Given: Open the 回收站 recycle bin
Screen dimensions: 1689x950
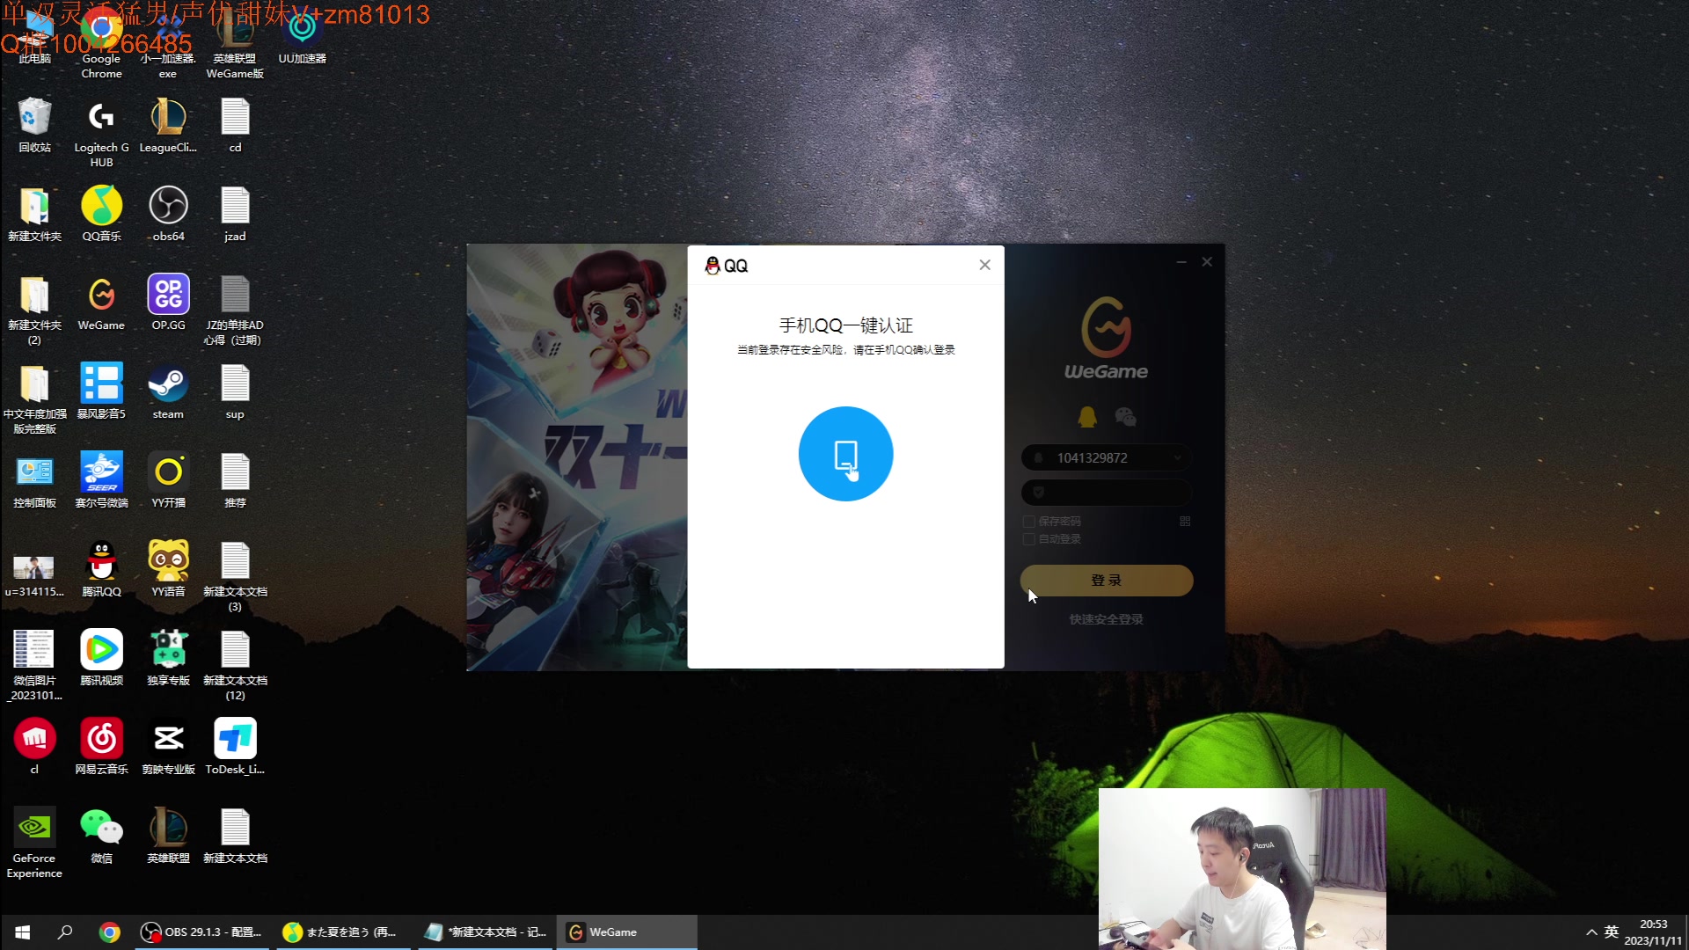Looking at the screenshot, I should (x=34, y=125).
